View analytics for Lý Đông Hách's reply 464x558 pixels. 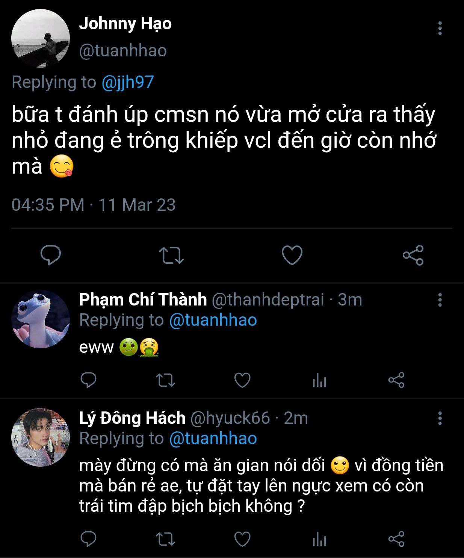(x=319, y=539)
